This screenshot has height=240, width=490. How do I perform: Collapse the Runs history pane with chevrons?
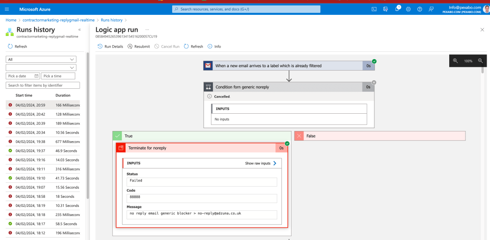pyautogui.click(x=80, y=30)
